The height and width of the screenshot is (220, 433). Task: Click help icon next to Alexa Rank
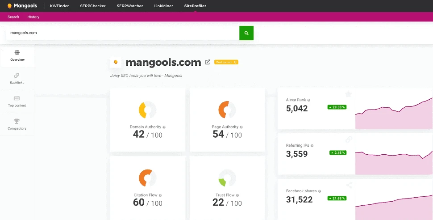309,100
